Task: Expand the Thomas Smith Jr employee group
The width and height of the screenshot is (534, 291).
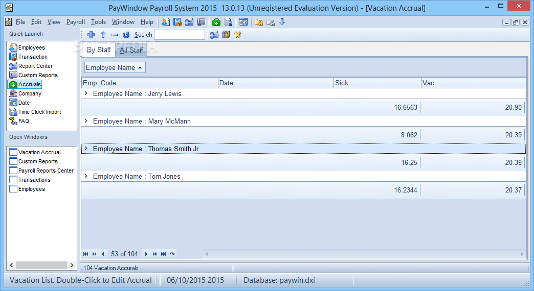Action: pyautogui.click(x=86, y=148)
